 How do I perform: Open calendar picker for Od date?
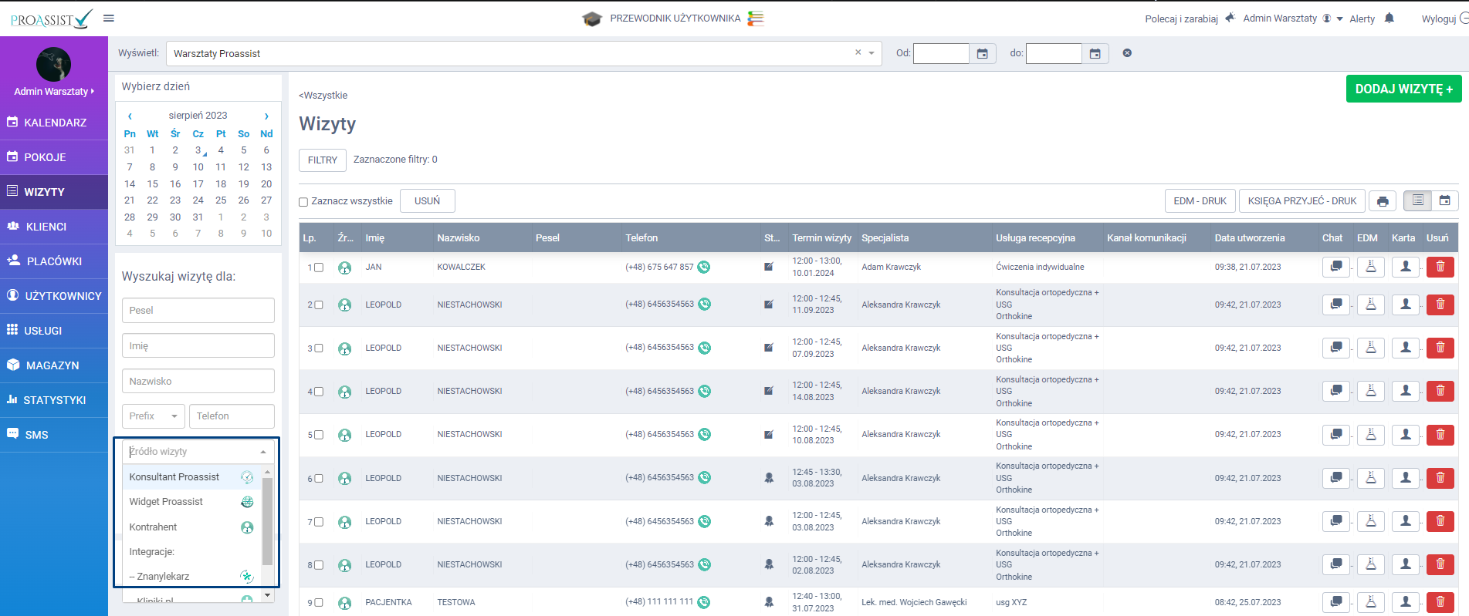coord(983,53)
